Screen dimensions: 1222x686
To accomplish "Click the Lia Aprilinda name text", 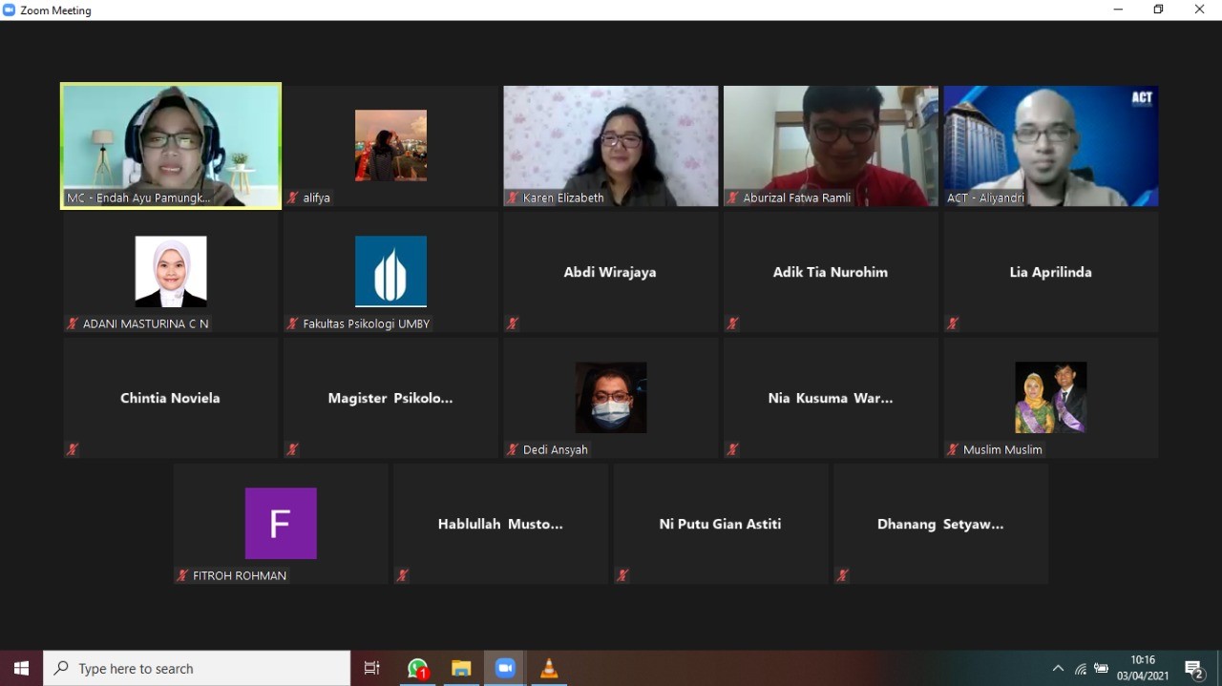I will pos(1050,272).
